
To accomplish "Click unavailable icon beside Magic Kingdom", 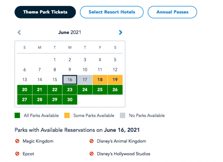I will (x=18, y=141).
